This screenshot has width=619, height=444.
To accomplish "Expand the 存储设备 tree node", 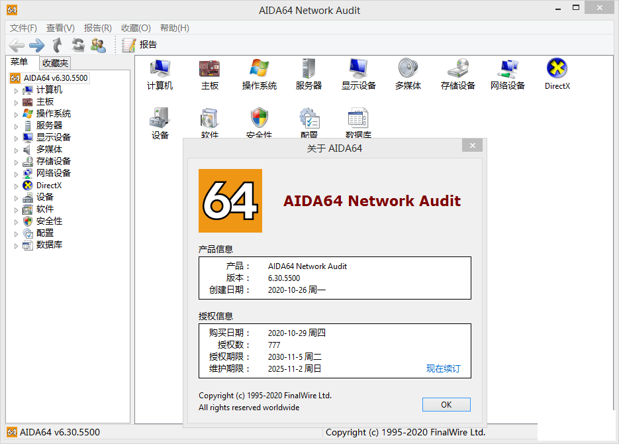I will point(16,162).
